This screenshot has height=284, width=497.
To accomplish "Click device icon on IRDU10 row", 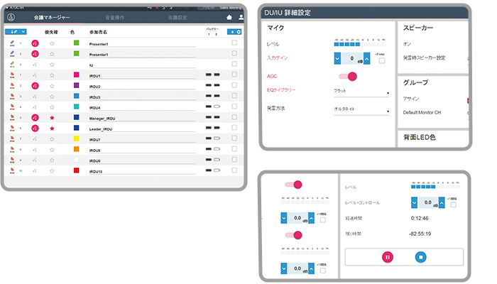I will (12, 170).
